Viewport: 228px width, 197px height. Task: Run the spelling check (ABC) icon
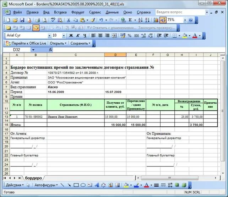53,20
